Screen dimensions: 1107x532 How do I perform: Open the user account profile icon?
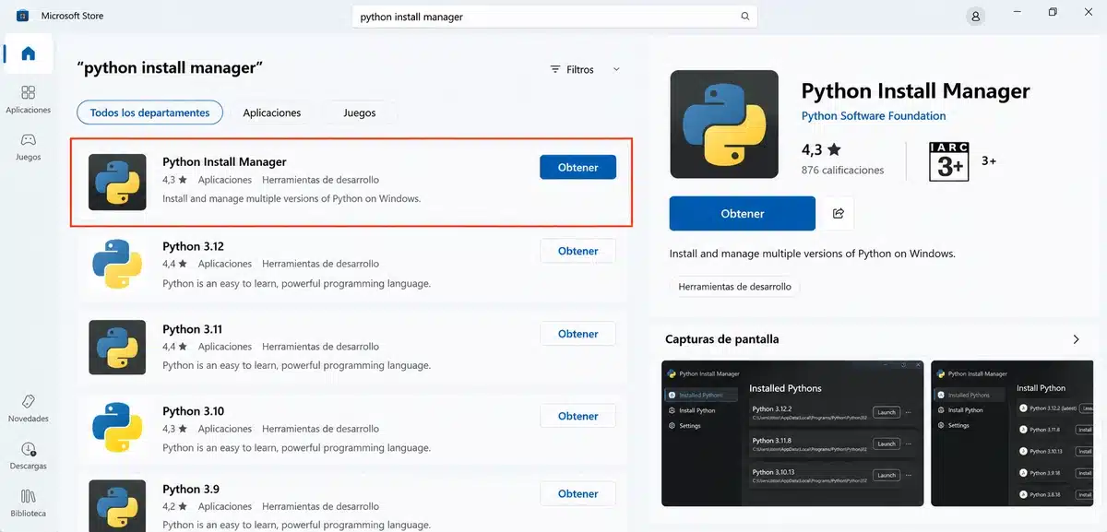[975, 16]
